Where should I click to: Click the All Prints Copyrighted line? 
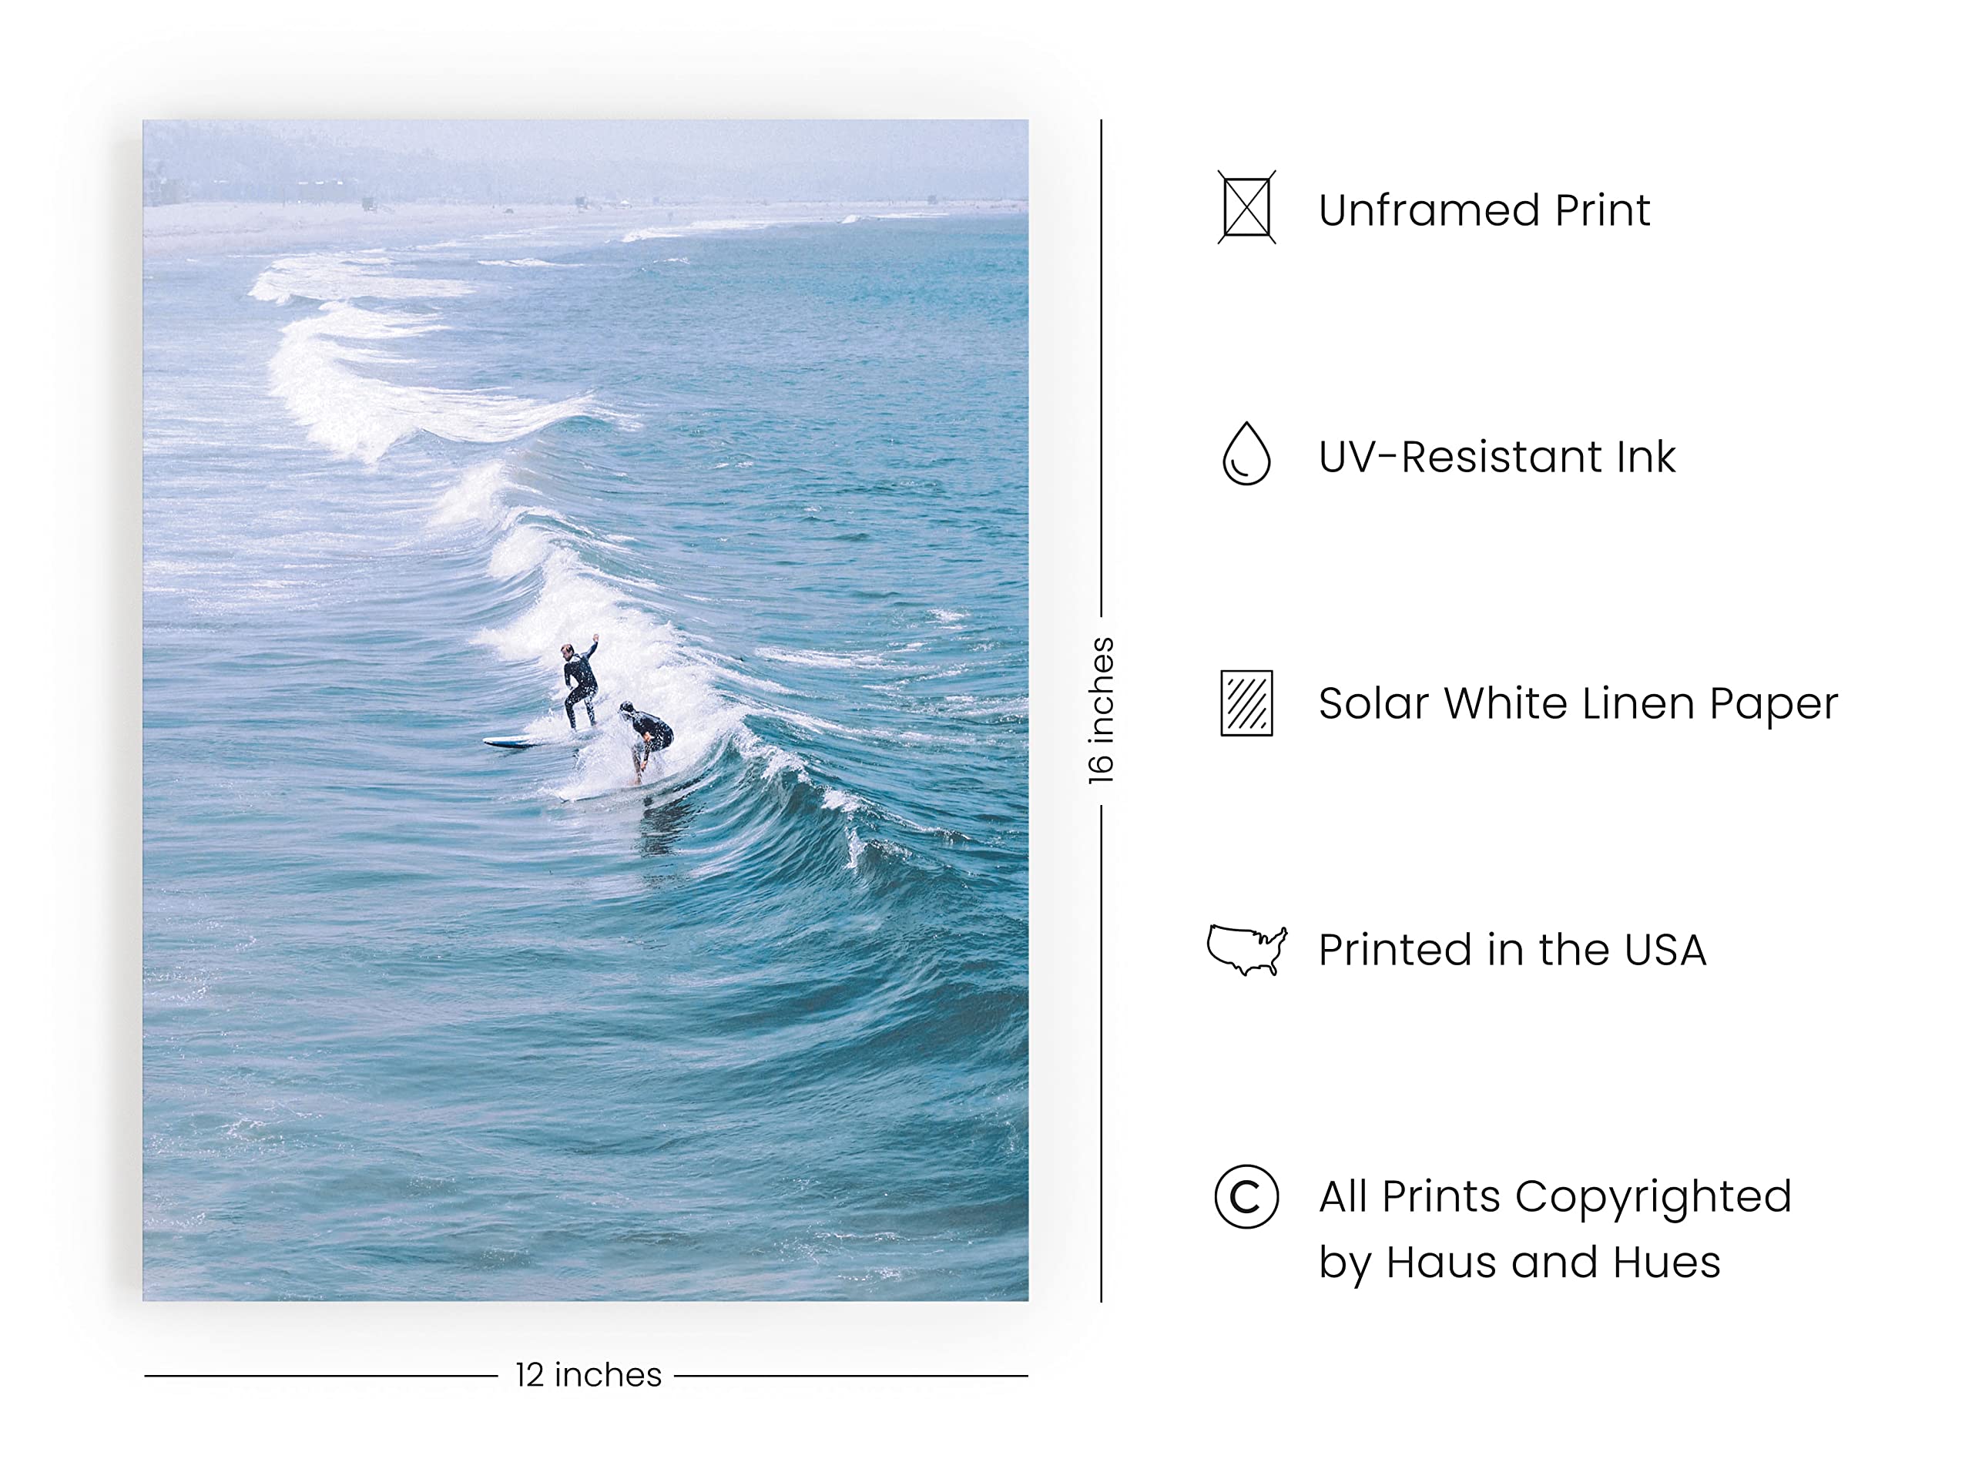(x=1554, y=1196)
